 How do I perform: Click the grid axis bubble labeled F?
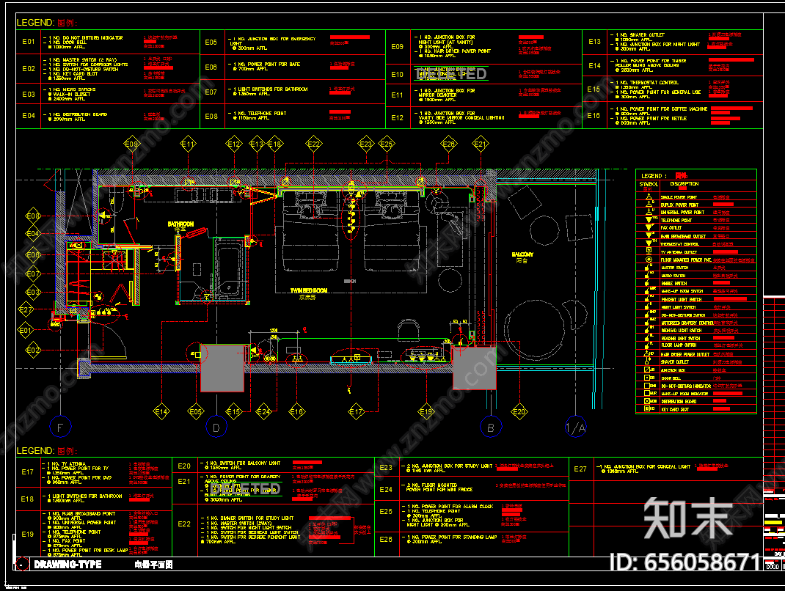point(61,427)
